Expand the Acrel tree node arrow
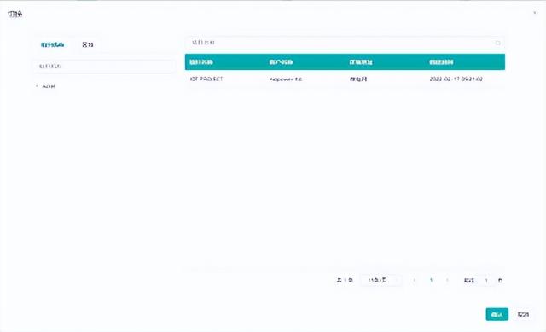Screen dimensions: 546x332 pyautogui.click(x=37, y=86)
